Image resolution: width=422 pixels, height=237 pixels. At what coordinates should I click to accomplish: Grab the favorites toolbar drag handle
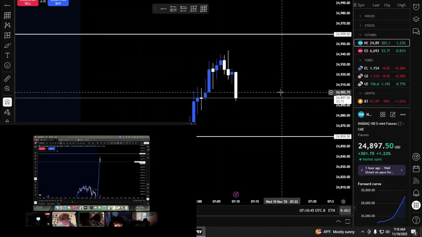coord(155,9)
